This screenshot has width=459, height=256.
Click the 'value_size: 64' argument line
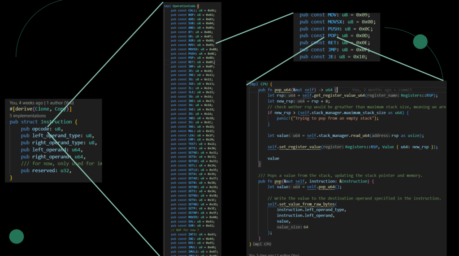(x=292, y=227)
